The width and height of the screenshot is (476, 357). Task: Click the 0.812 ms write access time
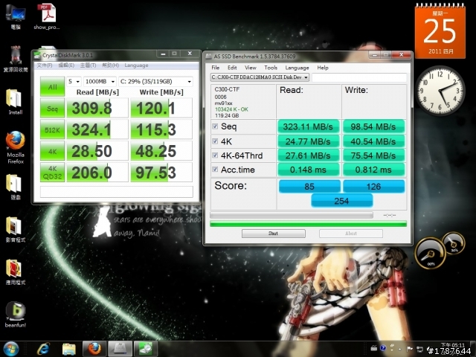[373, 170]
